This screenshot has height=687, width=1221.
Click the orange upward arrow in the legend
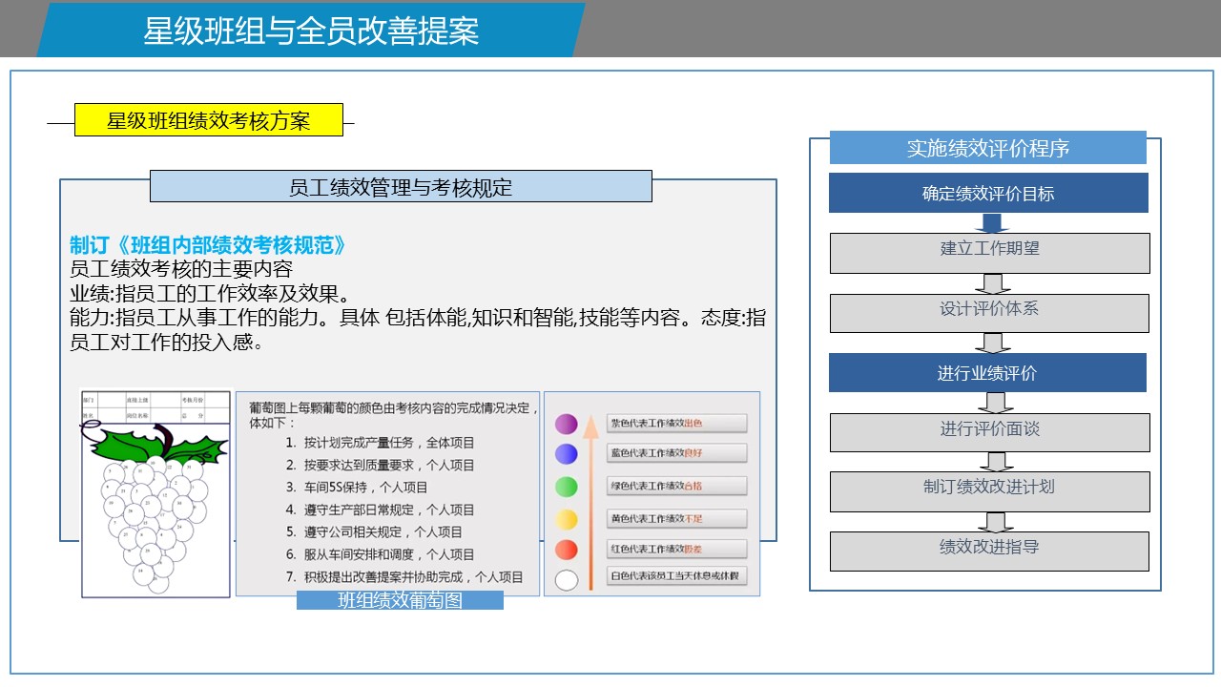coord(591,496)
